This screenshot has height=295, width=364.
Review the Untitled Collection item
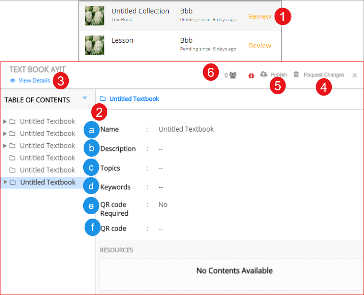(260, 16)
